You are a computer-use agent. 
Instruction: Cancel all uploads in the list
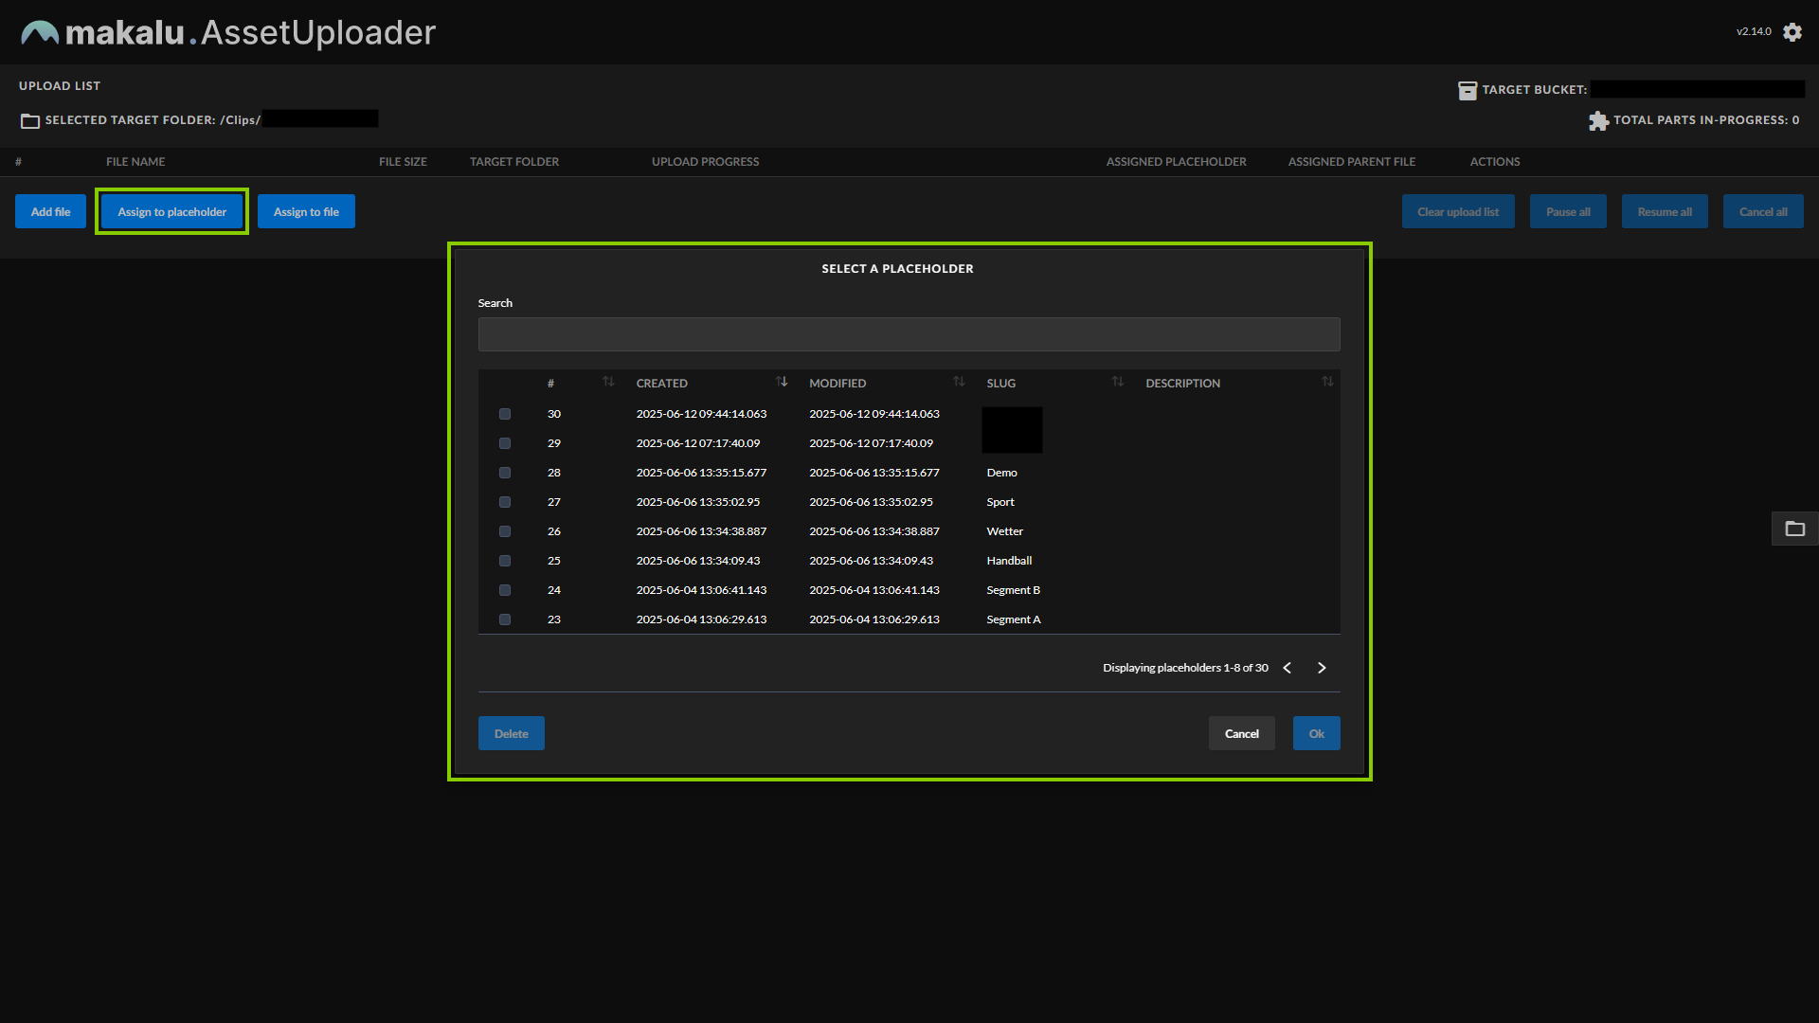coord(1763,211)
